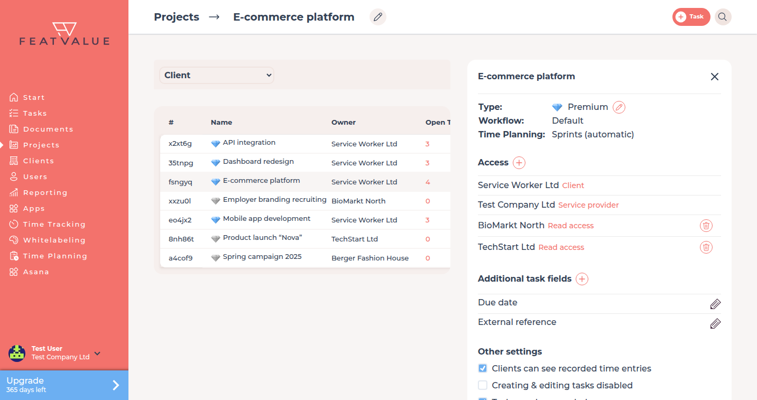The height and width of the screenshot is (400, 757).
Task: Delete TechStart Ltd read access
Action: tap(706, 247)
